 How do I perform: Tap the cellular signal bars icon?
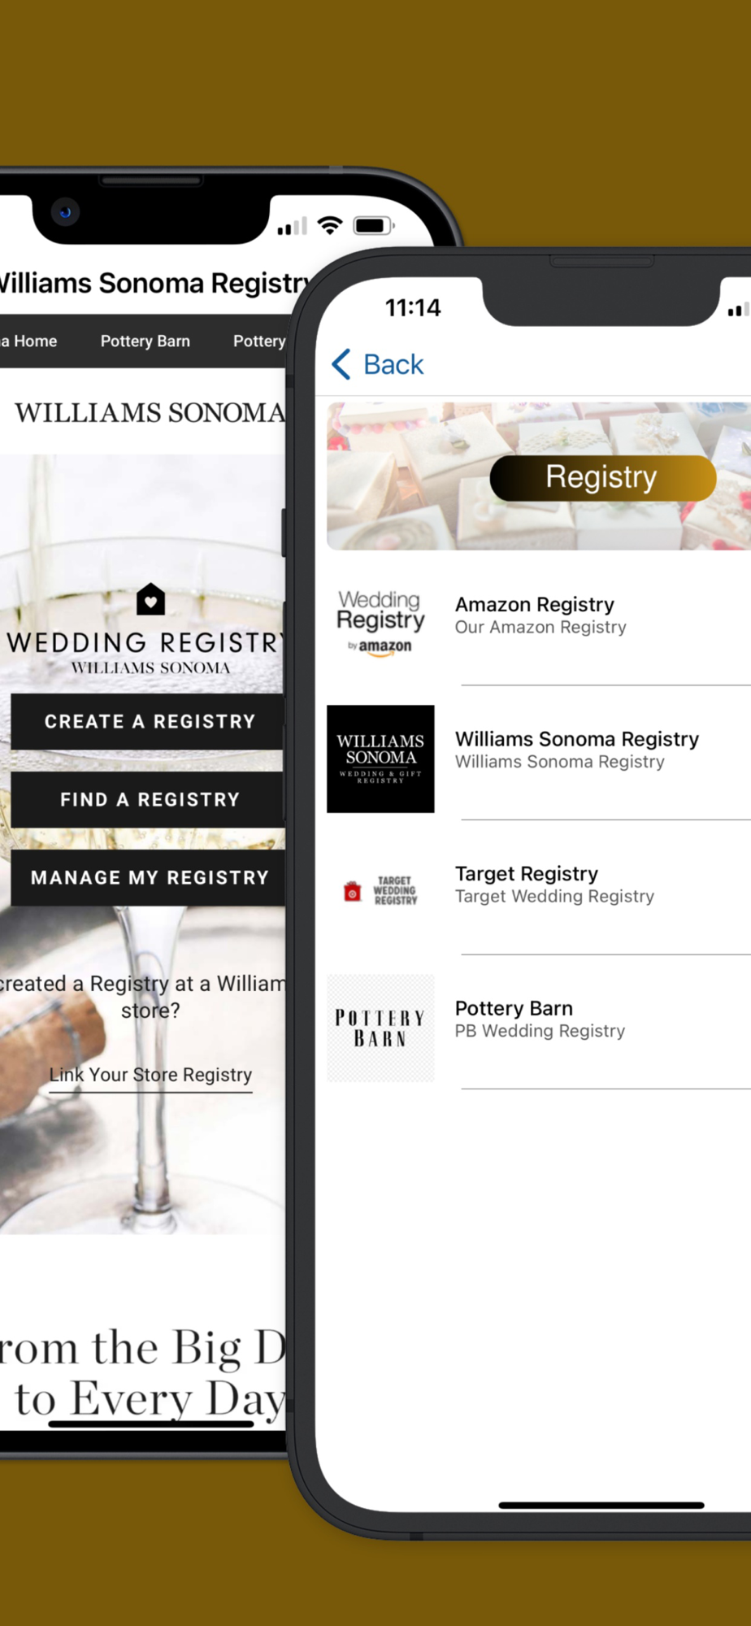(292, 226)
